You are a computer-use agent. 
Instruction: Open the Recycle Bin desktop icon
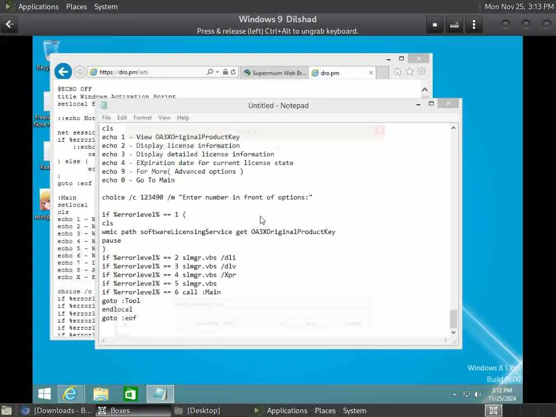coord(49,55)
